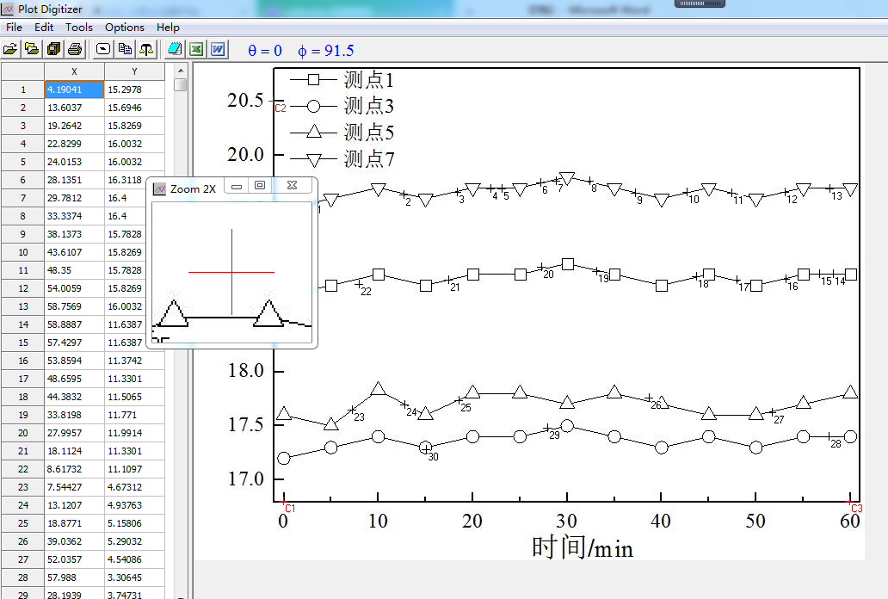The height and width of the screenshot is (599, 888).
Task: Open the File menu
Action: coord(14,27)
